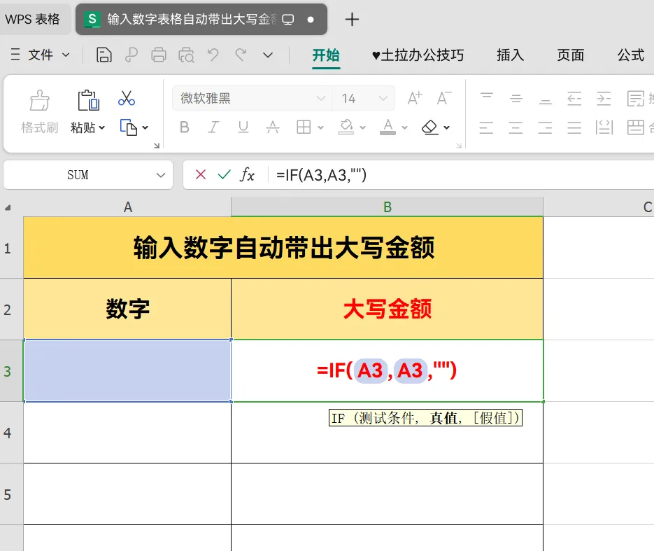The width and height of the screenshot is (654, 551).
Task: Align text to vertical middle
Action: [516, 99]
